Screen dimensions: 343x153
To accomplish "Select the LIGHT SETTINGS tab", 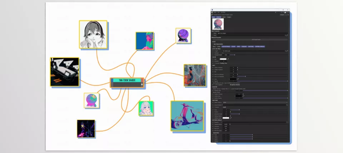I will 226,46.
